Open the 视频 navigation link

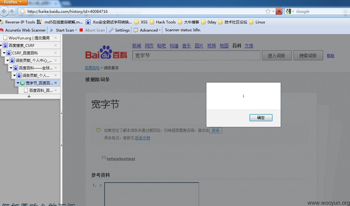click(211, 46)
